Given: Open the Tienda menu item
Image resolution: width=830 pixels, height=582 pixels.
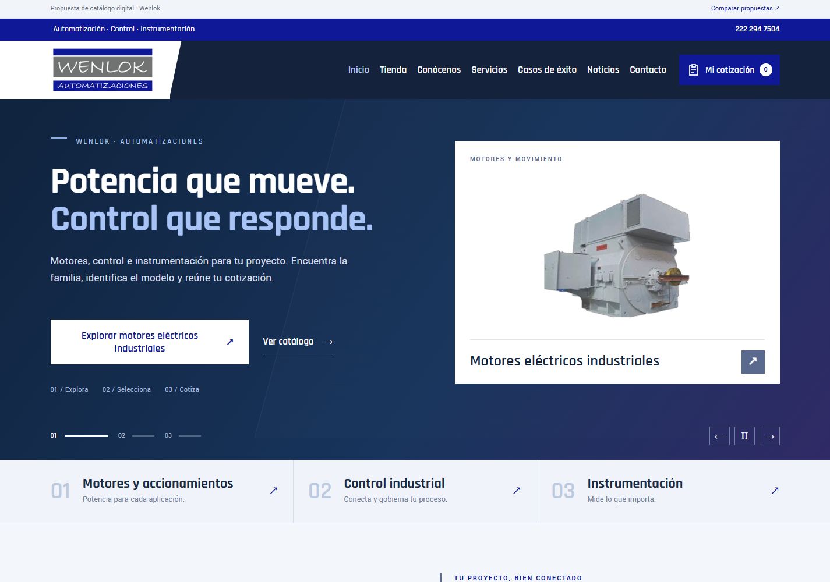Looking at the screenshot, I should (393, 70).
